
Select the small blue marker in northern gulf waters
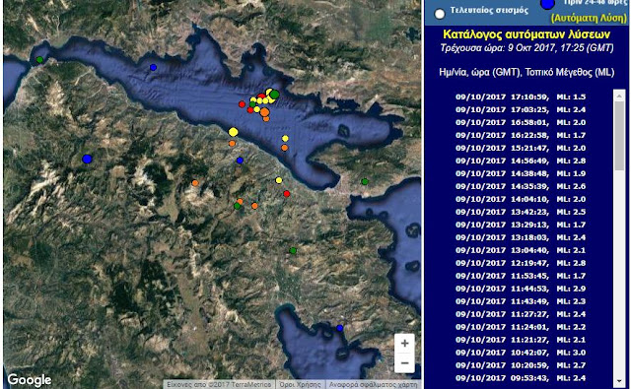[x=153, y=68]
